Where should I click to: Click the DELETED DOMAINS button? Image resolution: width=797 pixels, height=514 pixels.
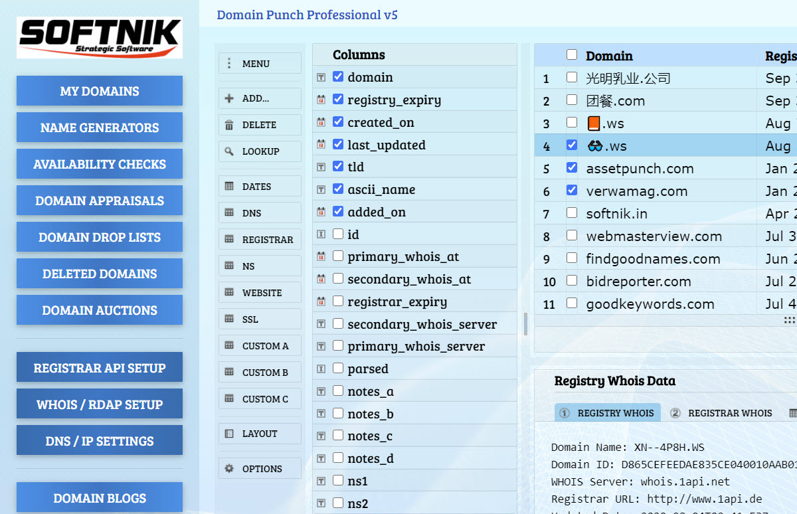100,274
